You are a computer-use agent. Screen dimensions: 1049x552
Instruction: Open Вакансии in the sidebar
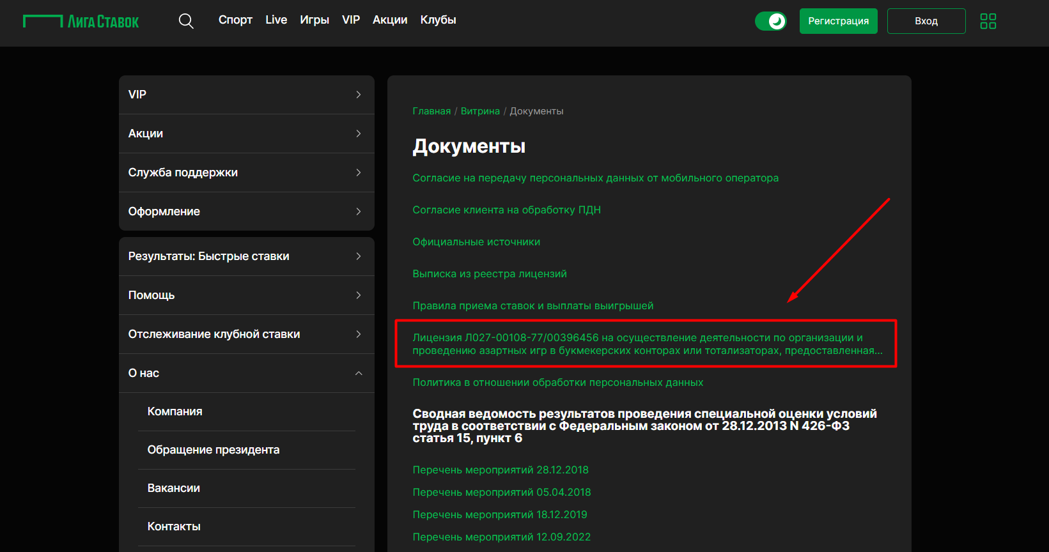(x=173, y=488)
